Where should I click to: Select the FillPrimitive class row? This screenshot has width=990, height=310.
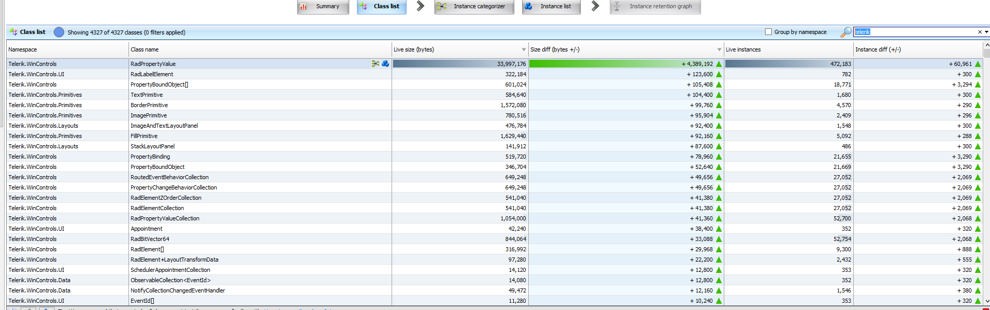coord(494,136)
